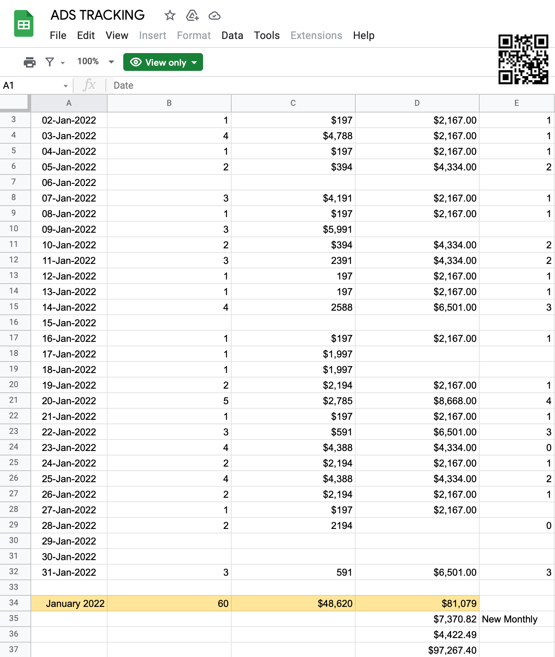Image resolution: width=555 pixels, height=657 pixels.
Task: Star the ADS TRACKING spreadsheet
Action: pos(170,16)
